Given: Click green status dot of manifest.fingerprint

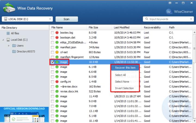Looking at the screenshot, I should (57, 57).
